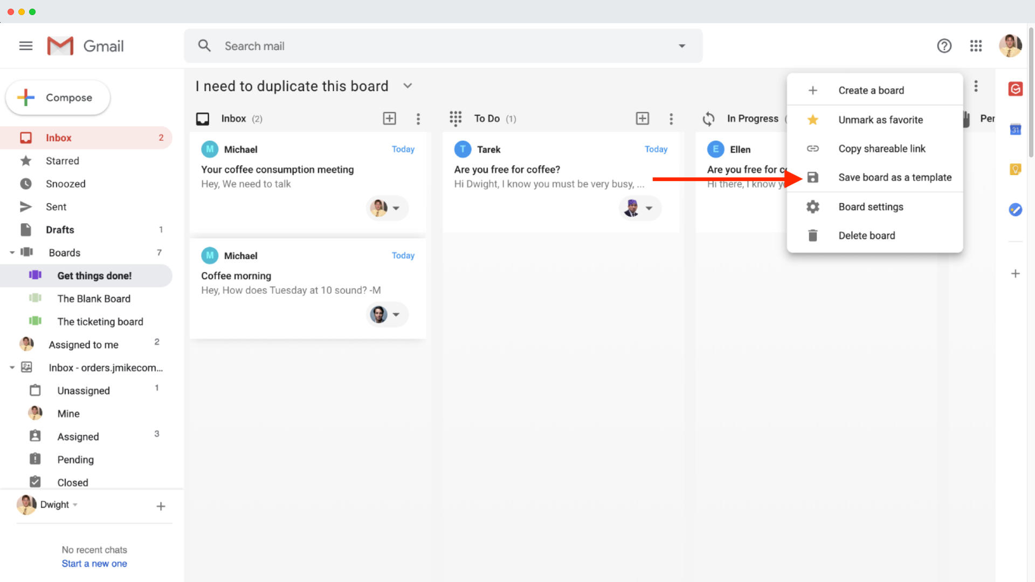Add a card to Inbox column
Screen dimensions: 1035x582
pos(389,119)
